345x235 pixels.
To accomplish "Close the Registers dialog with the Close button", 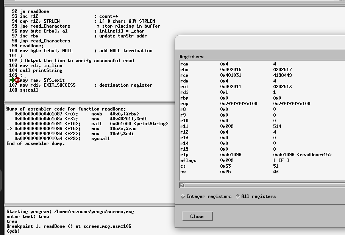I will point(197,216).
